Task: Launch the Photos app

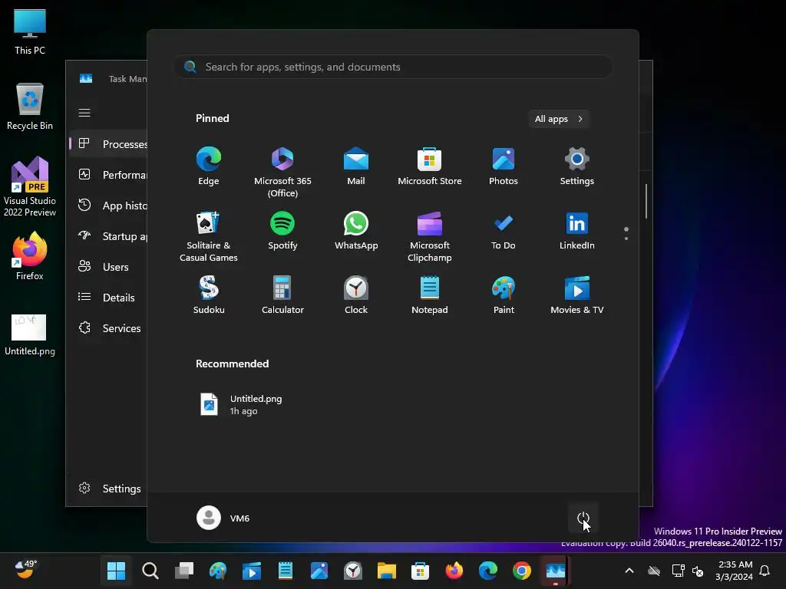Action: pyautogui.click(x=504, y=166)
